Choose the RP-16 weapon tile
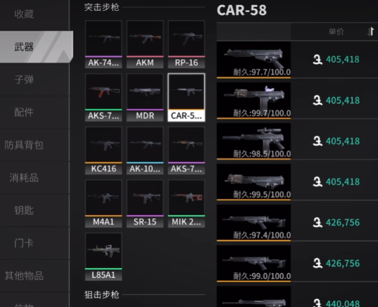The width and height of the screenshot is (378, 307). click(x=186, y=44)
